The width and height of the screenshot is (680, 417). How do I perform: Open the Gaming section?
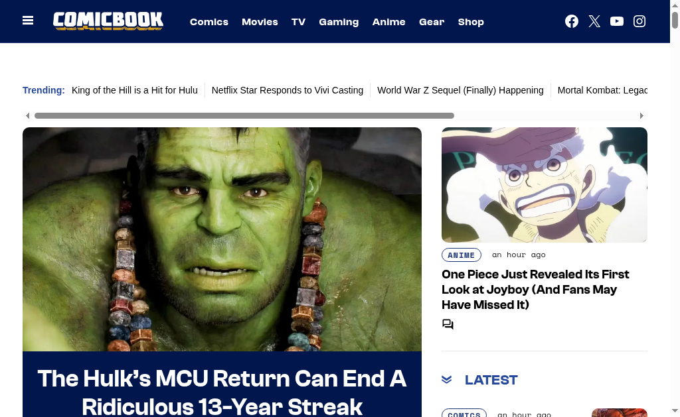(x=339, y=22)
